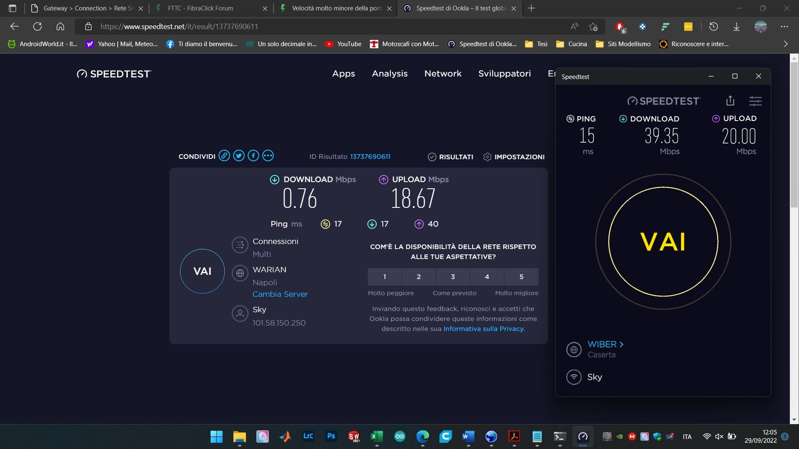Open browser downloads icon
799x449 pixels.
737,27
